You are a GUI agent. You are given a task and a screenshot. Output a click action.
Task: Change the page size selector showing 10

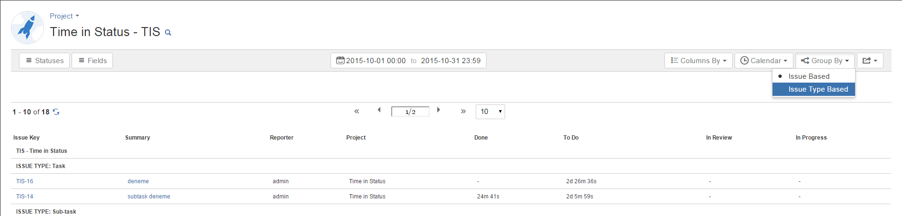point(490,112)
